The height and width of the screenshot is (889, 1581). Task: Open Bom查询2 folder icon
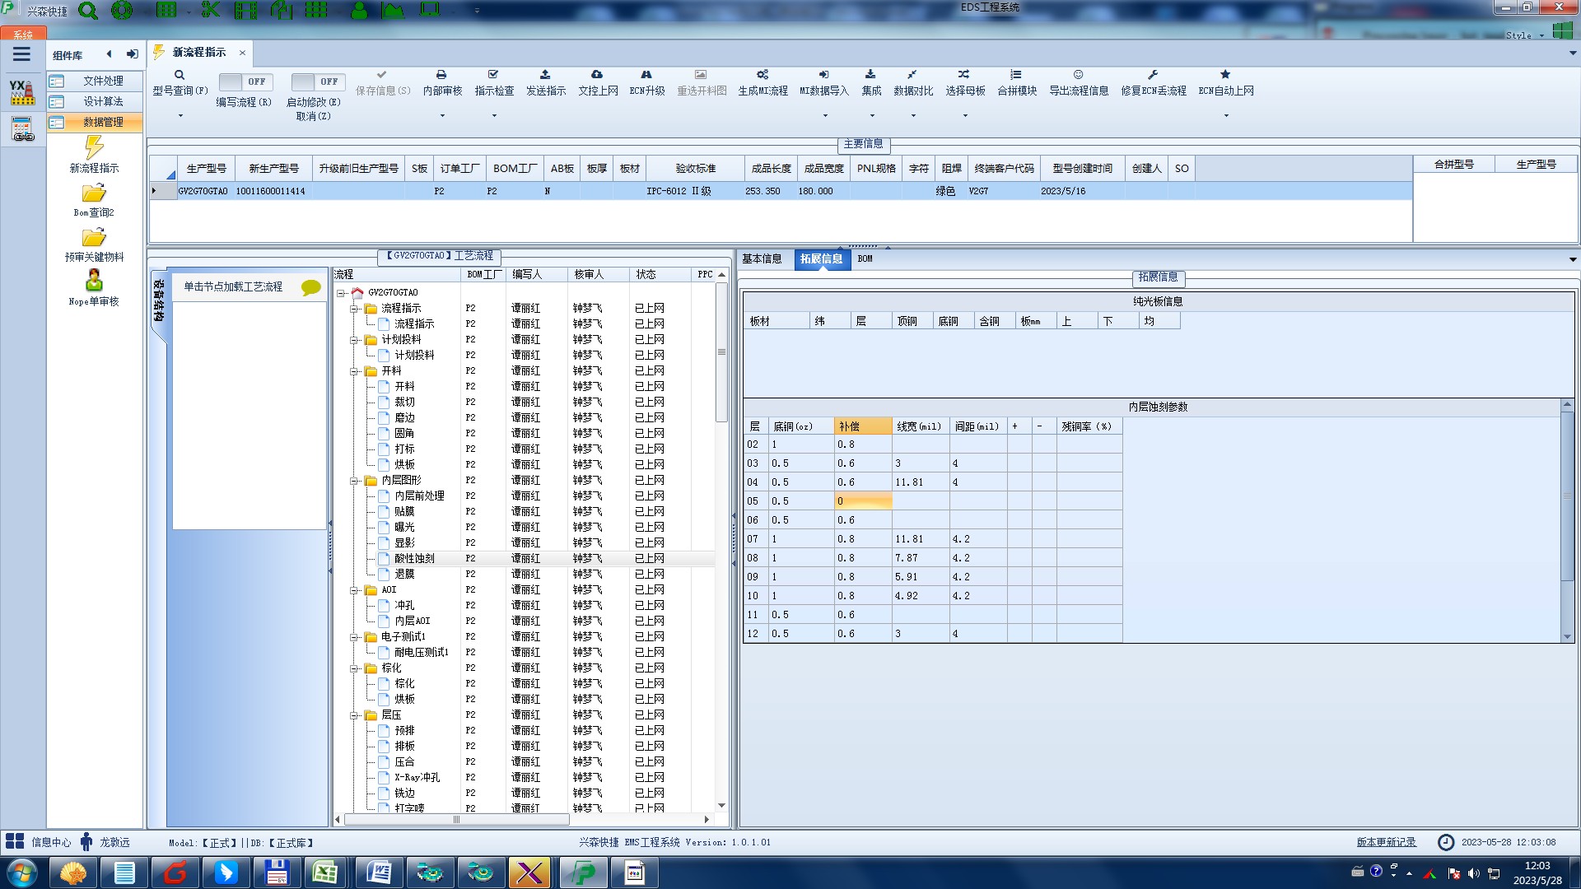tap(94, 193)
